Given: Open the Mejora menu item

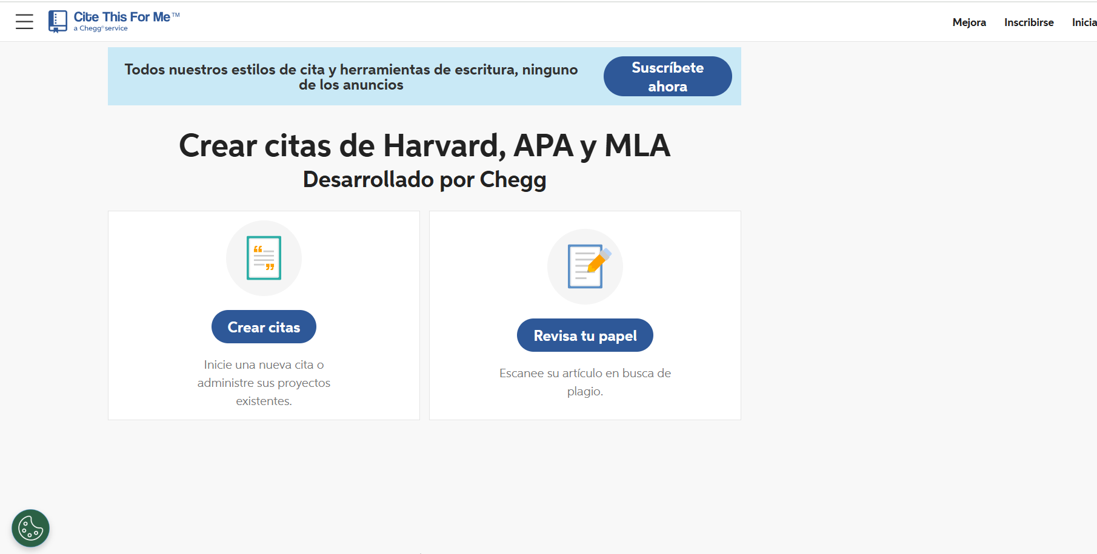Looking at the screenshot, I should pyautogui.click(x=969, y=22).
